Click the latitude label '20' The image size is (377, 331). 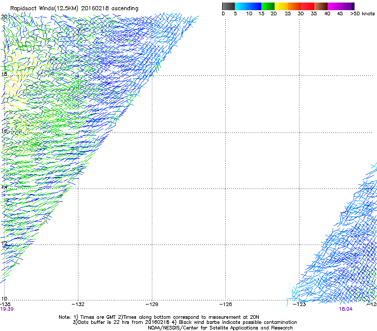(4, 17)
